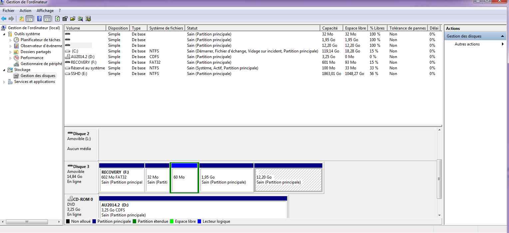509x233 pixels.
Task: Click the Back arrow in the toolbar
Action: [4, 19]
